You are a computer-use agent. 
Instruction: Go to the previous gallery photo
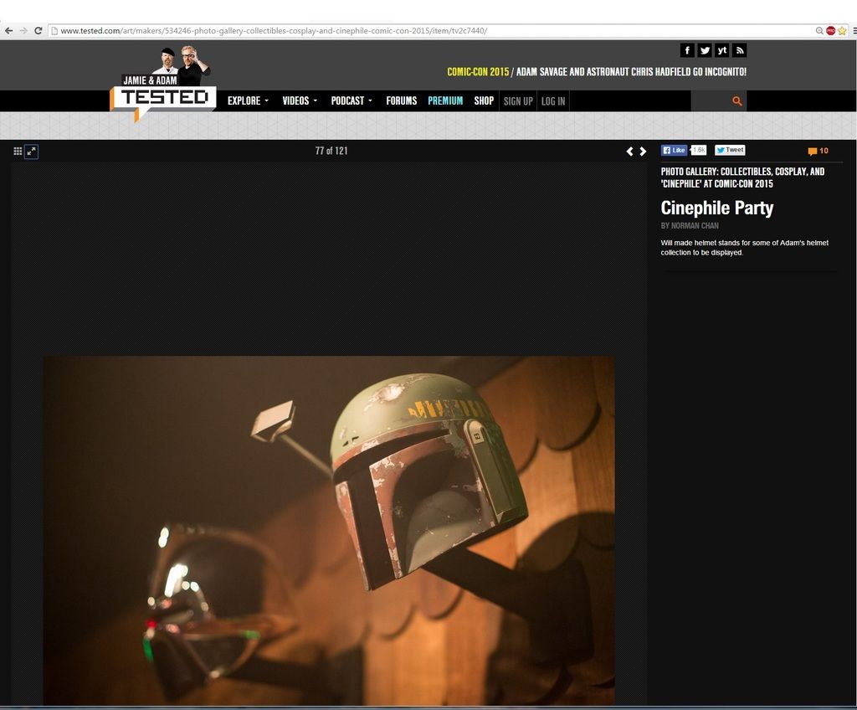click(629, 151)
